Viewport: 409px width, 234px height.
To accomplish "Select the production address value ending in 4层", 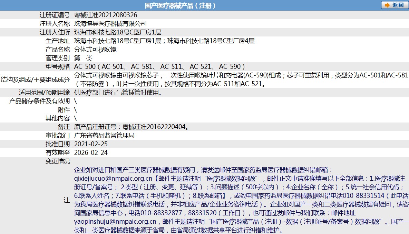I will click(x=164, y=41).
